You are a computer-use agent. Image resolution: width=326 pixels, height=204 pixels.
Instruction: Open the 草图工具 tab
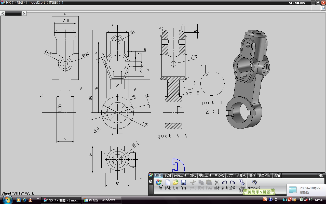coord(205,175)
